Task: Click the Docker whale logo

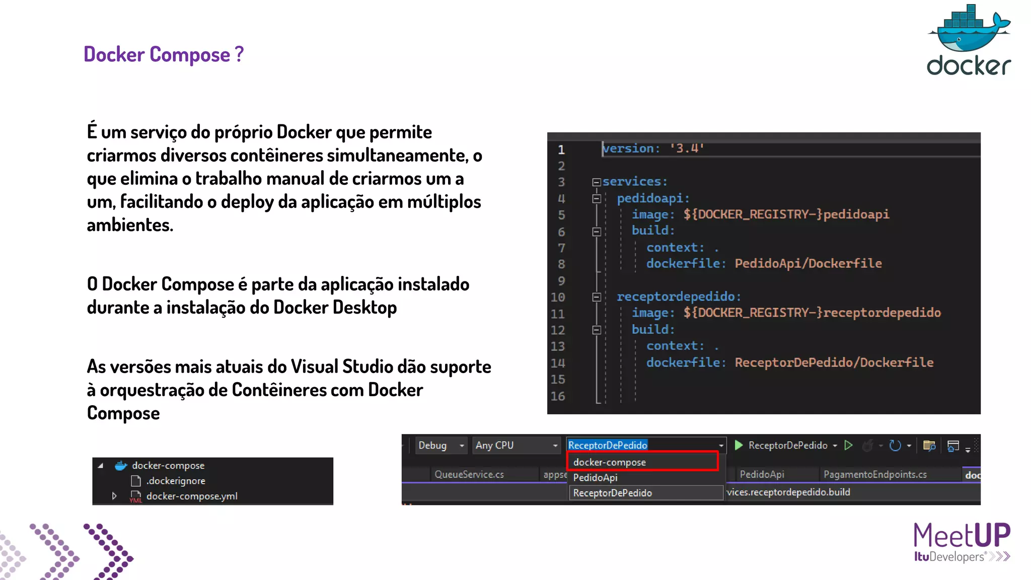Action: pos(969,40)
